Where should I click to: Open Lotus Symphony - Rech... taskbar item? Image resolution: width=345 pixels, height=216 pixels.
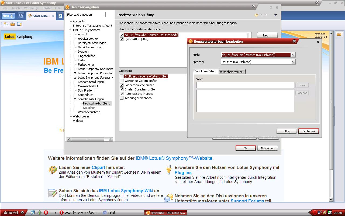pyautogui.click(x=79, y=212)
